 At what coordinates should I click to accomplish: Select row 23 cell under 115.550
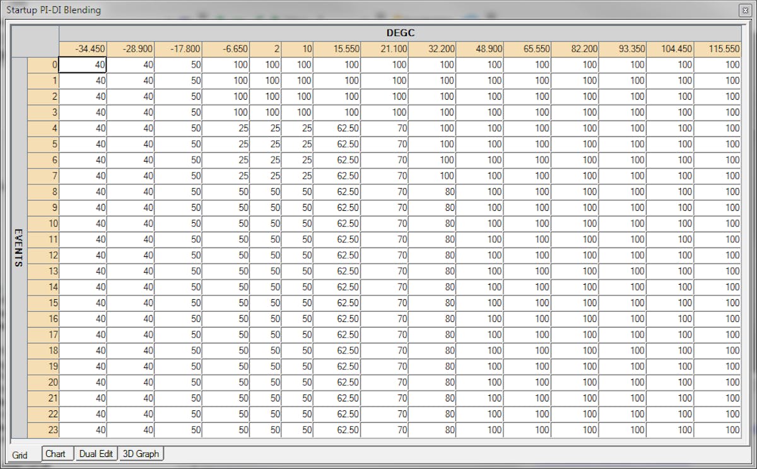pyautogui.click(x=717, y=430)
